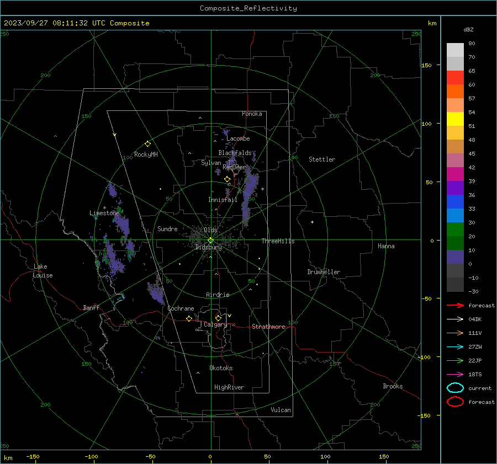
Task: Click the Brooks label
Action: (x=393, y=386)
